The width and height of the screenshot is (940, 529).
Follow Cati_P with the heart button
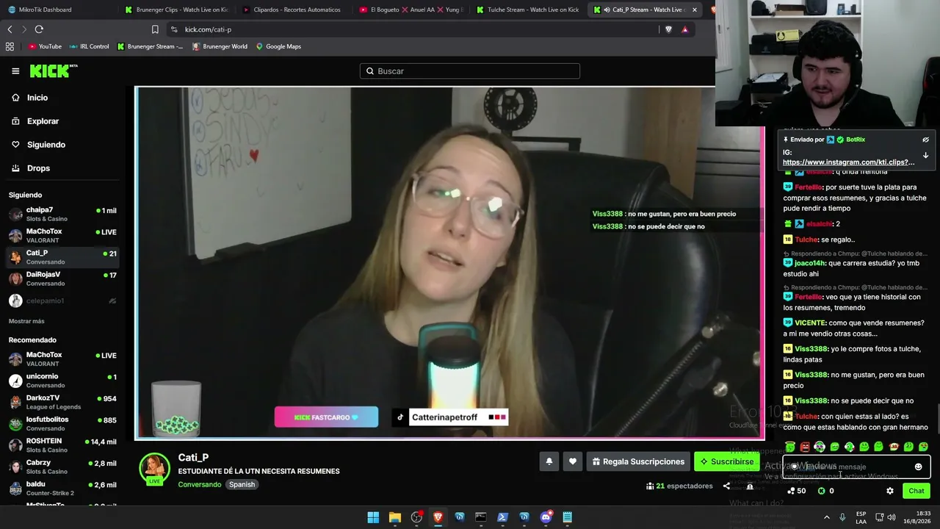(573, 461)
